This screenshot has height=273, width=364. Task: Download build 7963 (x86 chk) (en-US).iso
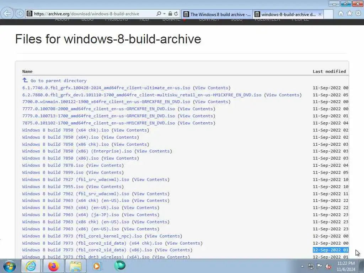tap(76, 222)
